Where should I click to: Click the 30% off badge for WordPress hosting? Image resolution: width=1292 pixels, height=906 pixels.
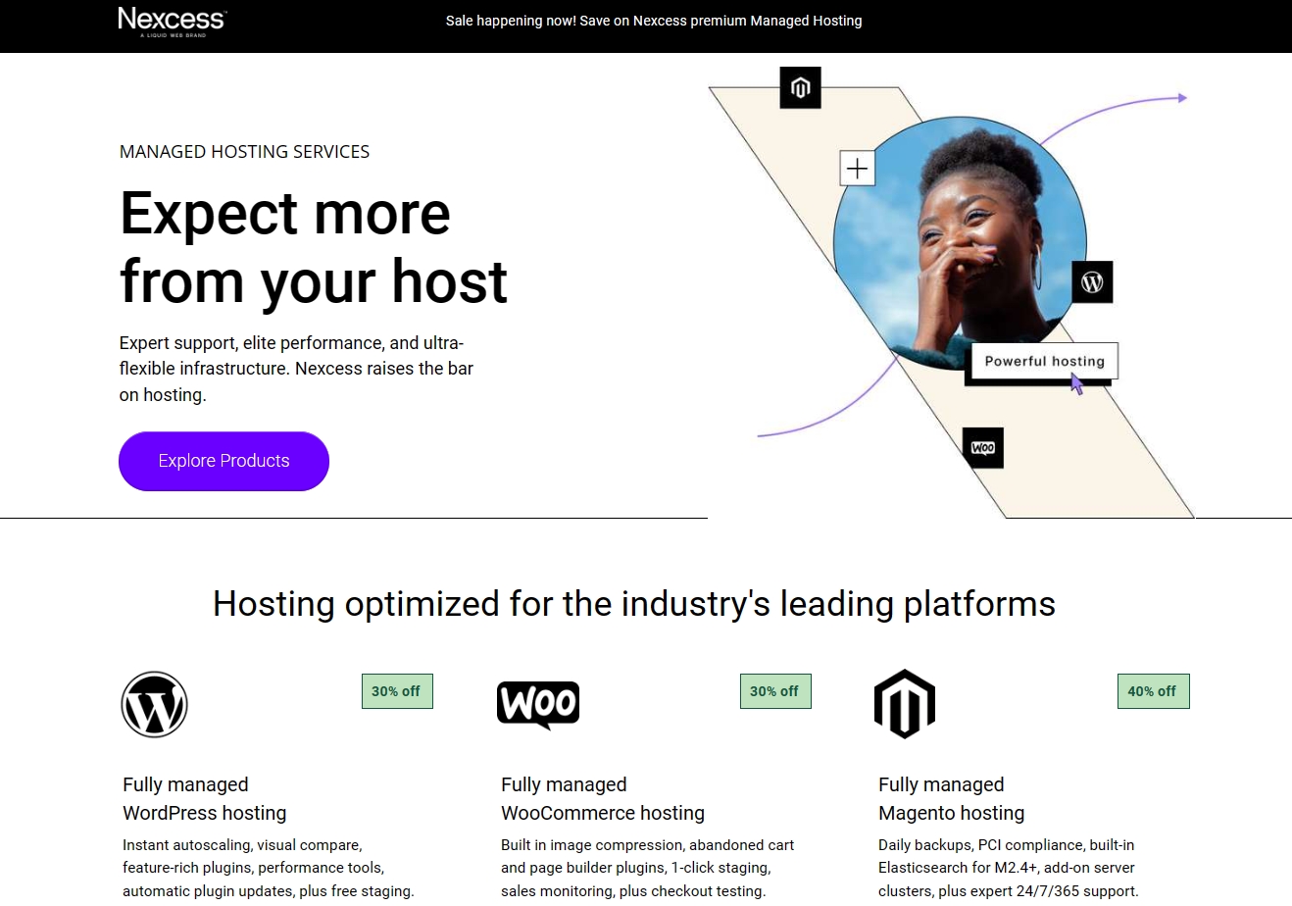coord(396,691)
